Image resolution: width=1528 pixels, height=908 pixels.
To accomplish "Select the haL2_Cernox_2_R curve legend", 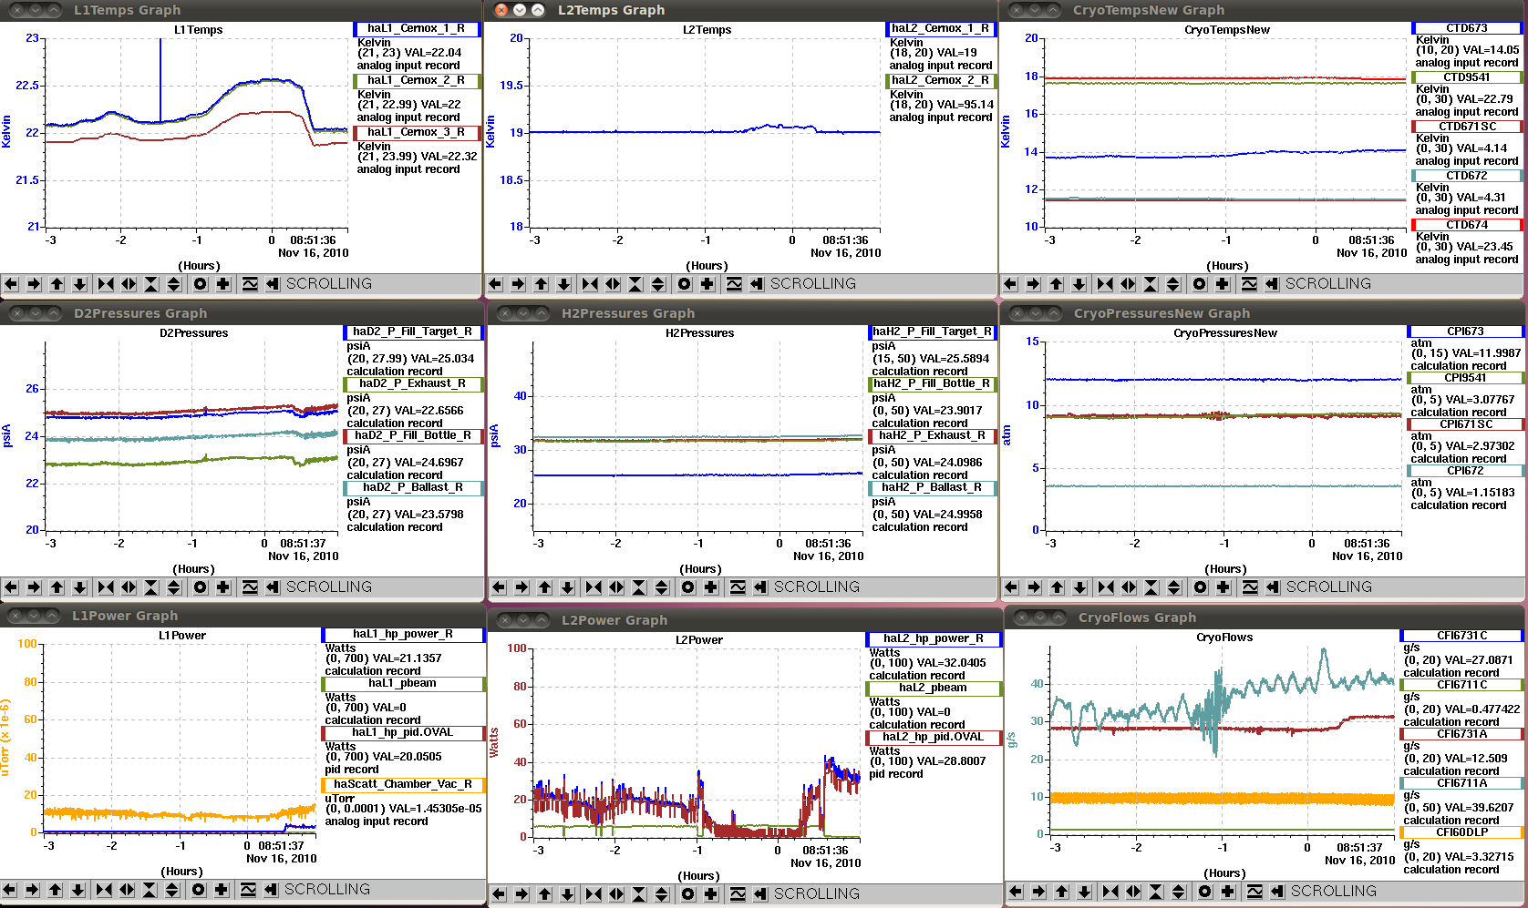I will coord(941,81).
